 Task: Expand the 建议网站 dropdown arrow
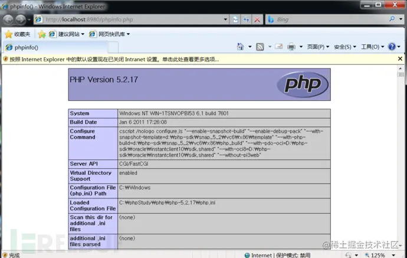point(83,34)
